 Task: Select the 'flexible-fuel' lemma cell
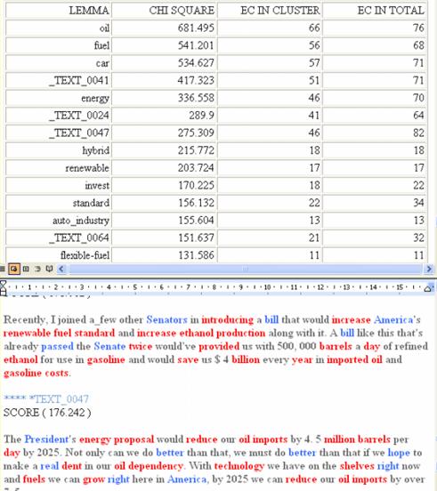(x=59, y=255)
